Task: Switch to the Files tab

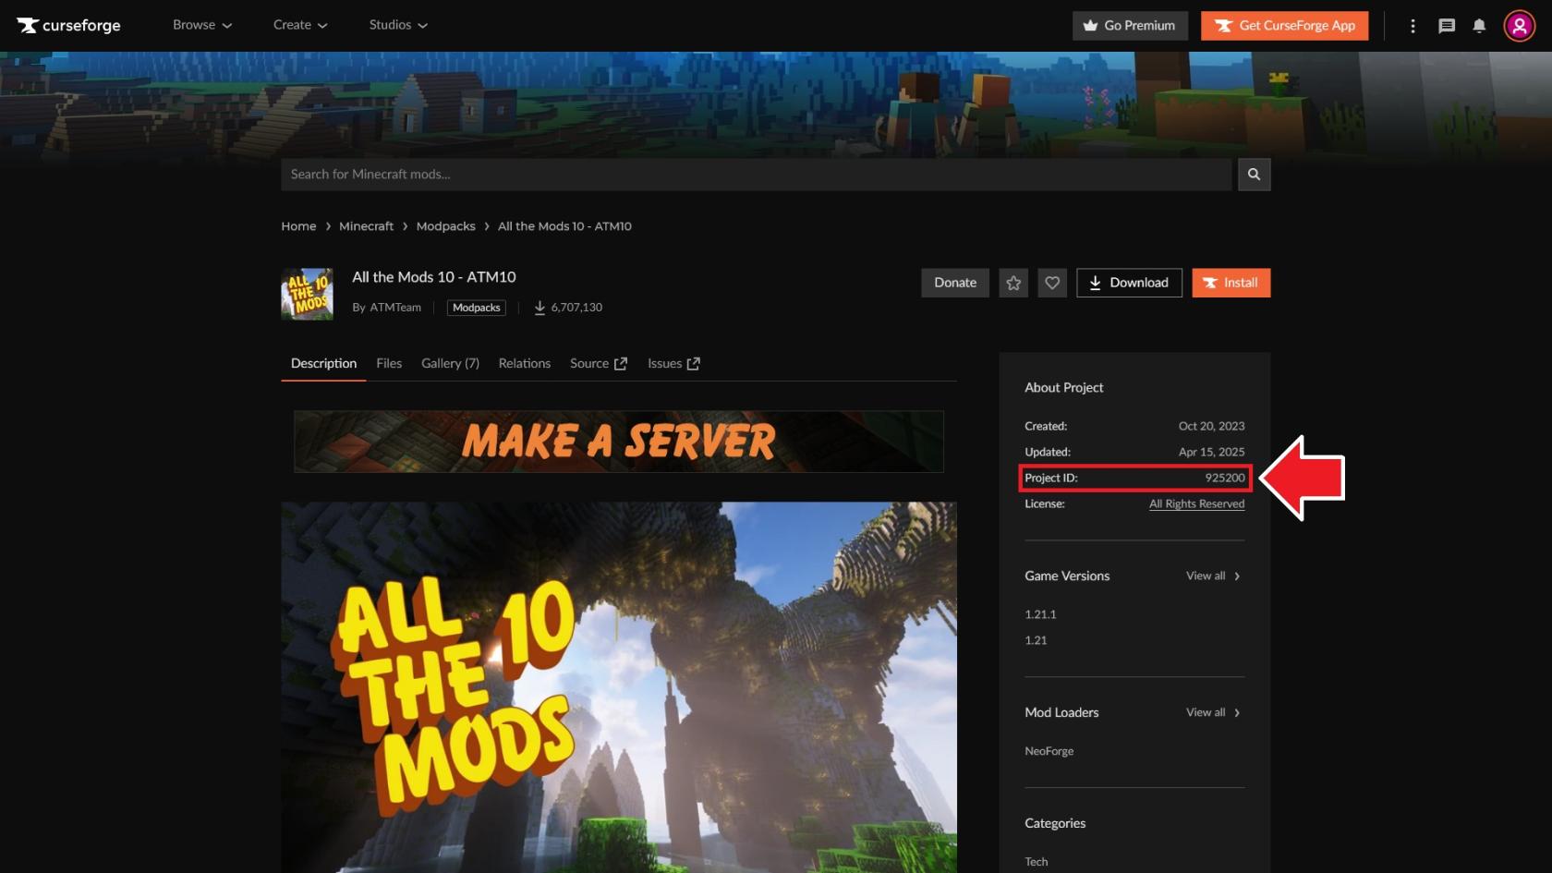Action: (389, 364)
